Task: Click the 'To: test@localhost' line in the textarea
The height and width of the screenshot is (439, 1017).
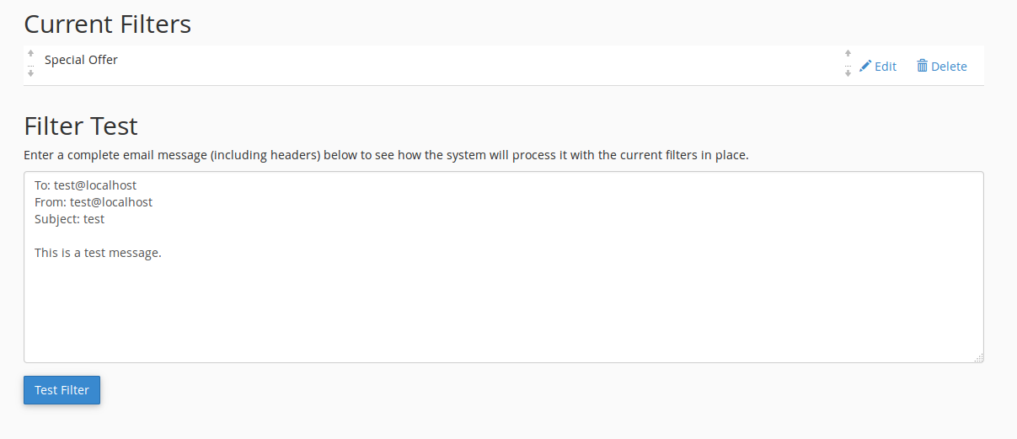Action: pyautogui.click(x=85, y=185)
